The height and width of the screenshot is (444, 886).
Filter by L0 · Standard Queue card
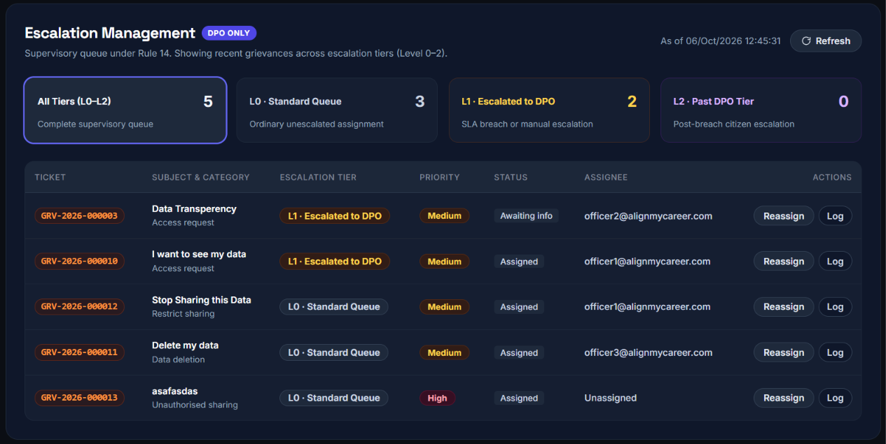pyautogui.click(x=337, y=110)
